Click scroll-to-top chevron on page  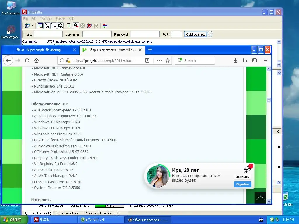click(x=260, y=198)
